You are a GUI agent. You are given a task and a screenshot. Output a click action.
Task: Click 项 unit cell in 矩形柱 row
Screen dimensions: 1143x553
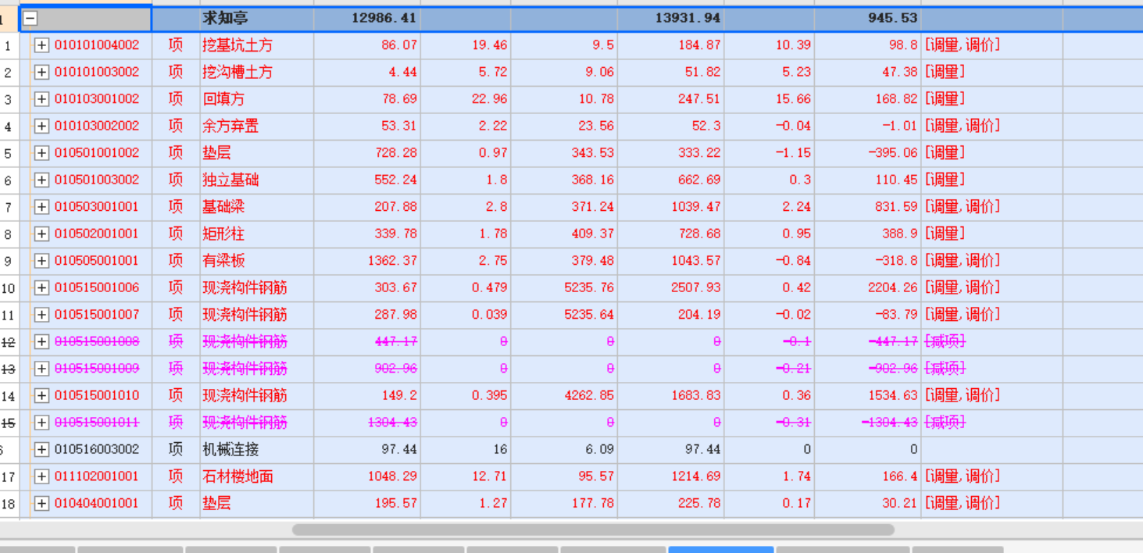176,234
